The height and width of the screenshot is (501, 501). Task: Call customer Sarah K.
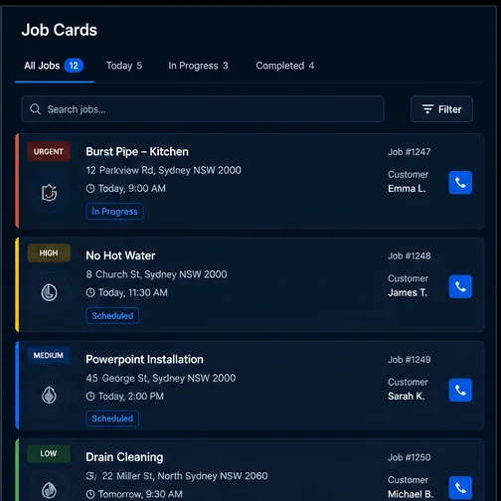[x=460, y=390]
